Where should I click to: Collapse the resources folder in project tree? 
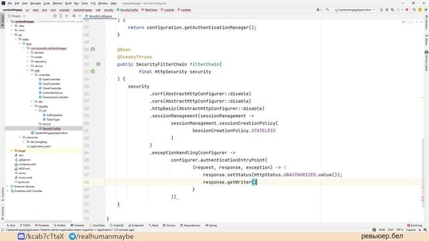click(19, 137)
